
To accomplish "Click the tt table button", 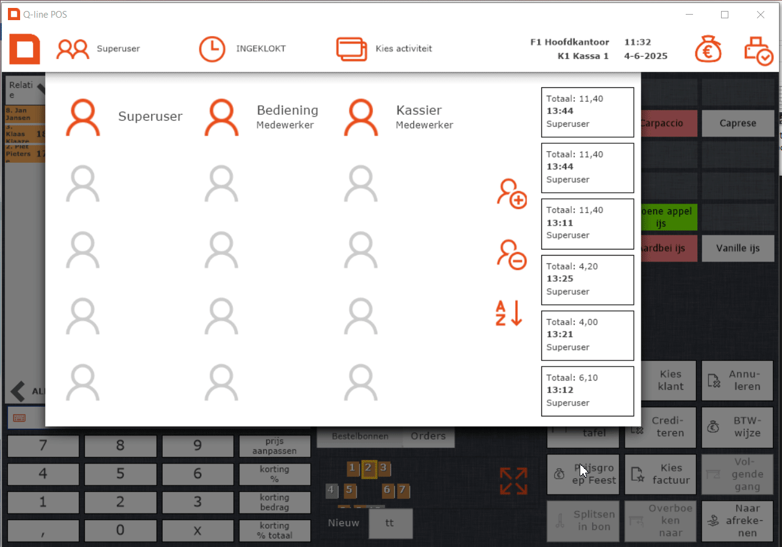I will [390, 523].
